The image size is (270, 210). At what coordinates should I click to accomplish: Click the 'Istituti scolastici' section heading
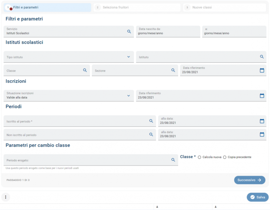[24, 42]
